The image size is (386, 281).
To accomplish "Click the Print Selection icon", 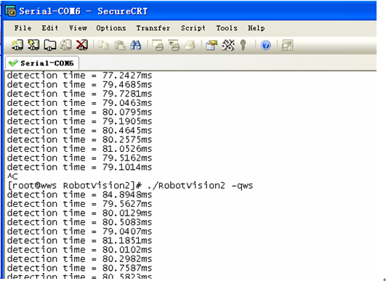I will click(x=174, y=45).
